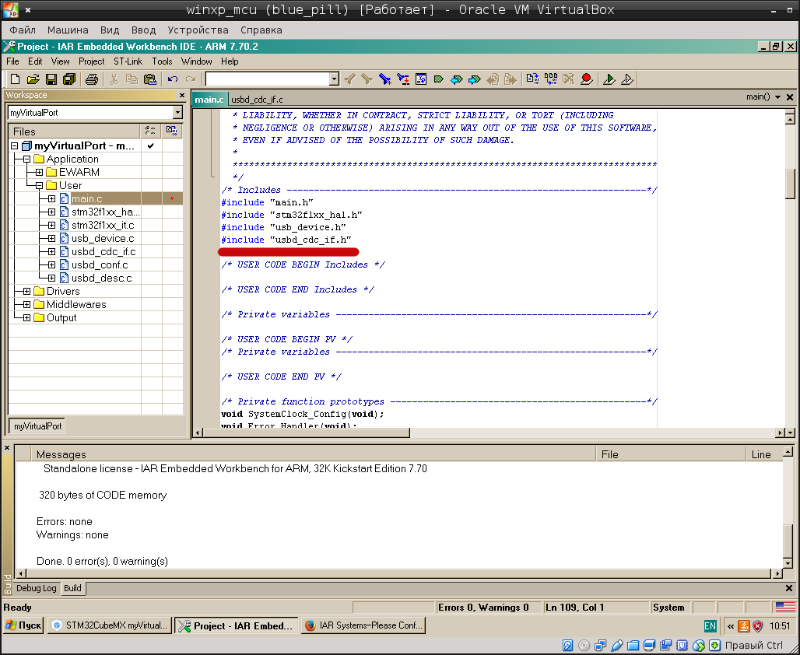Select usbd_desc.c in workspace tree

click(101, 278)
